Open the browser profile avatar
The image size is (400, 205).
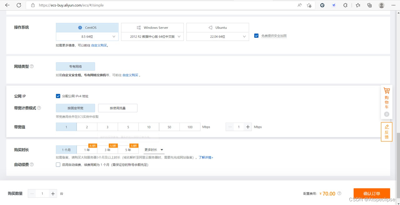coord(382,5)
